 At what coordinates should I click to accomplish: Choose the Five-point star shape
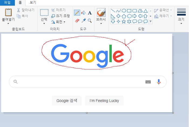(x=124, y=21)
